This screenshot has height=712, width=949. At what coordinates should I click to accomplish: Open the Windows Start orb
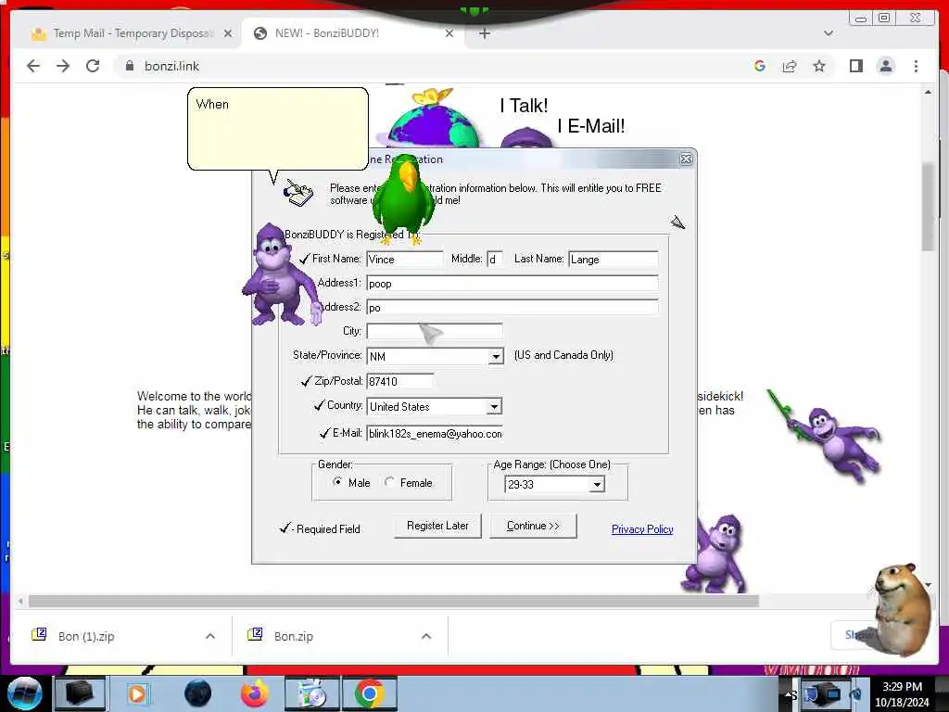25,693
